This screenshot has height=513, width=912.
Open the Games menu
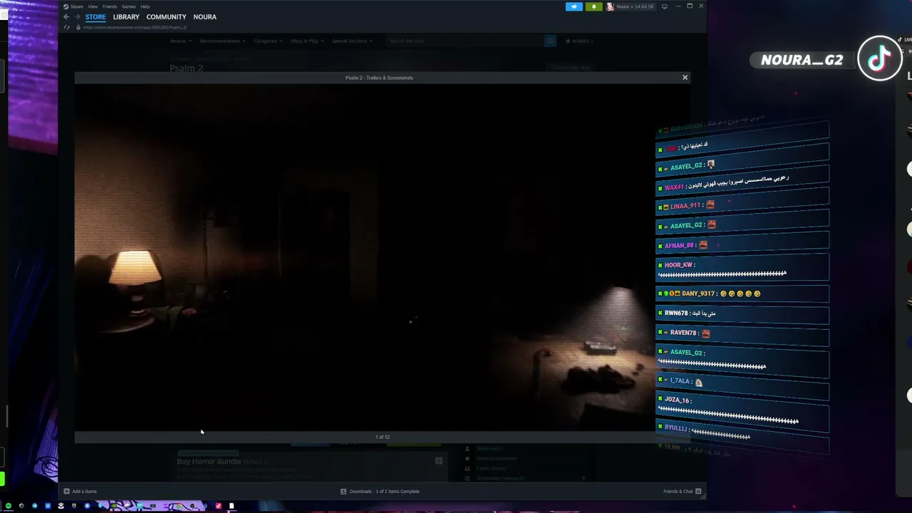coord(129,6)
